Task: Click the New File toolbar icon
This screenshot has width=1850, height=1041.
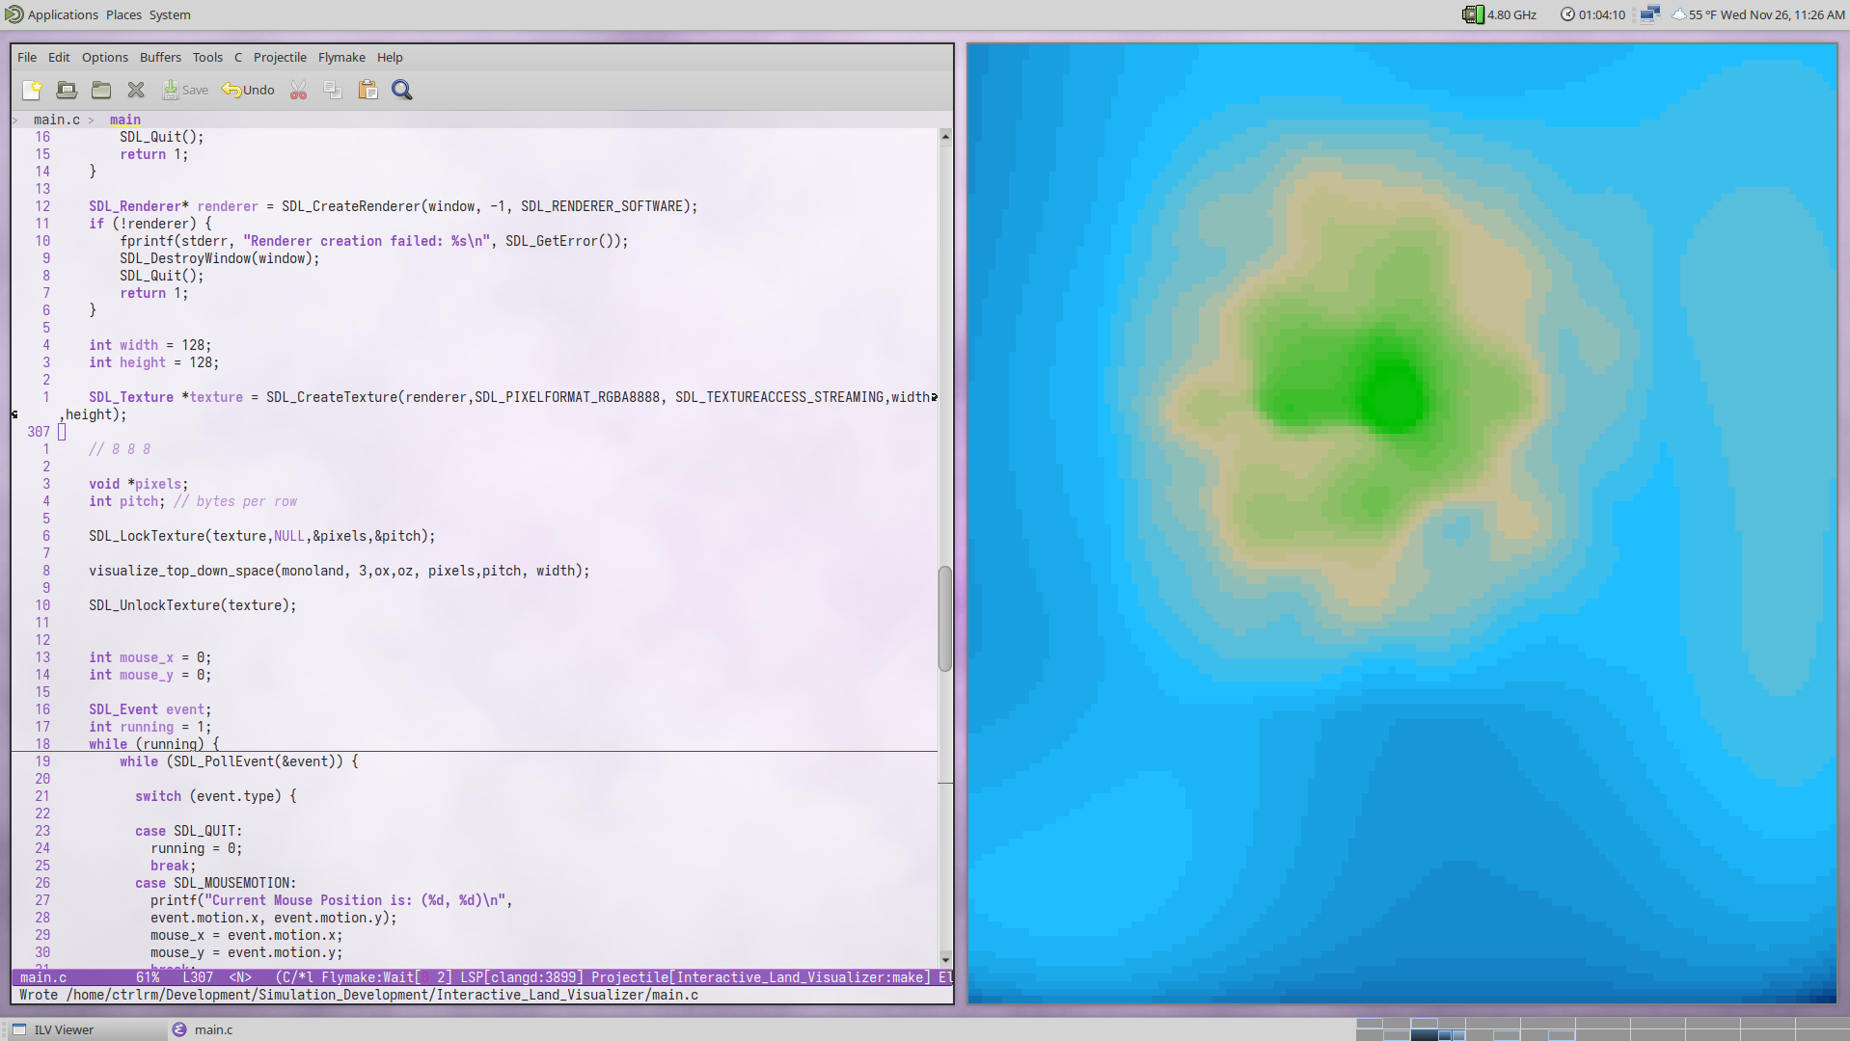Action: pyautogui.click(x=32, y=90)
